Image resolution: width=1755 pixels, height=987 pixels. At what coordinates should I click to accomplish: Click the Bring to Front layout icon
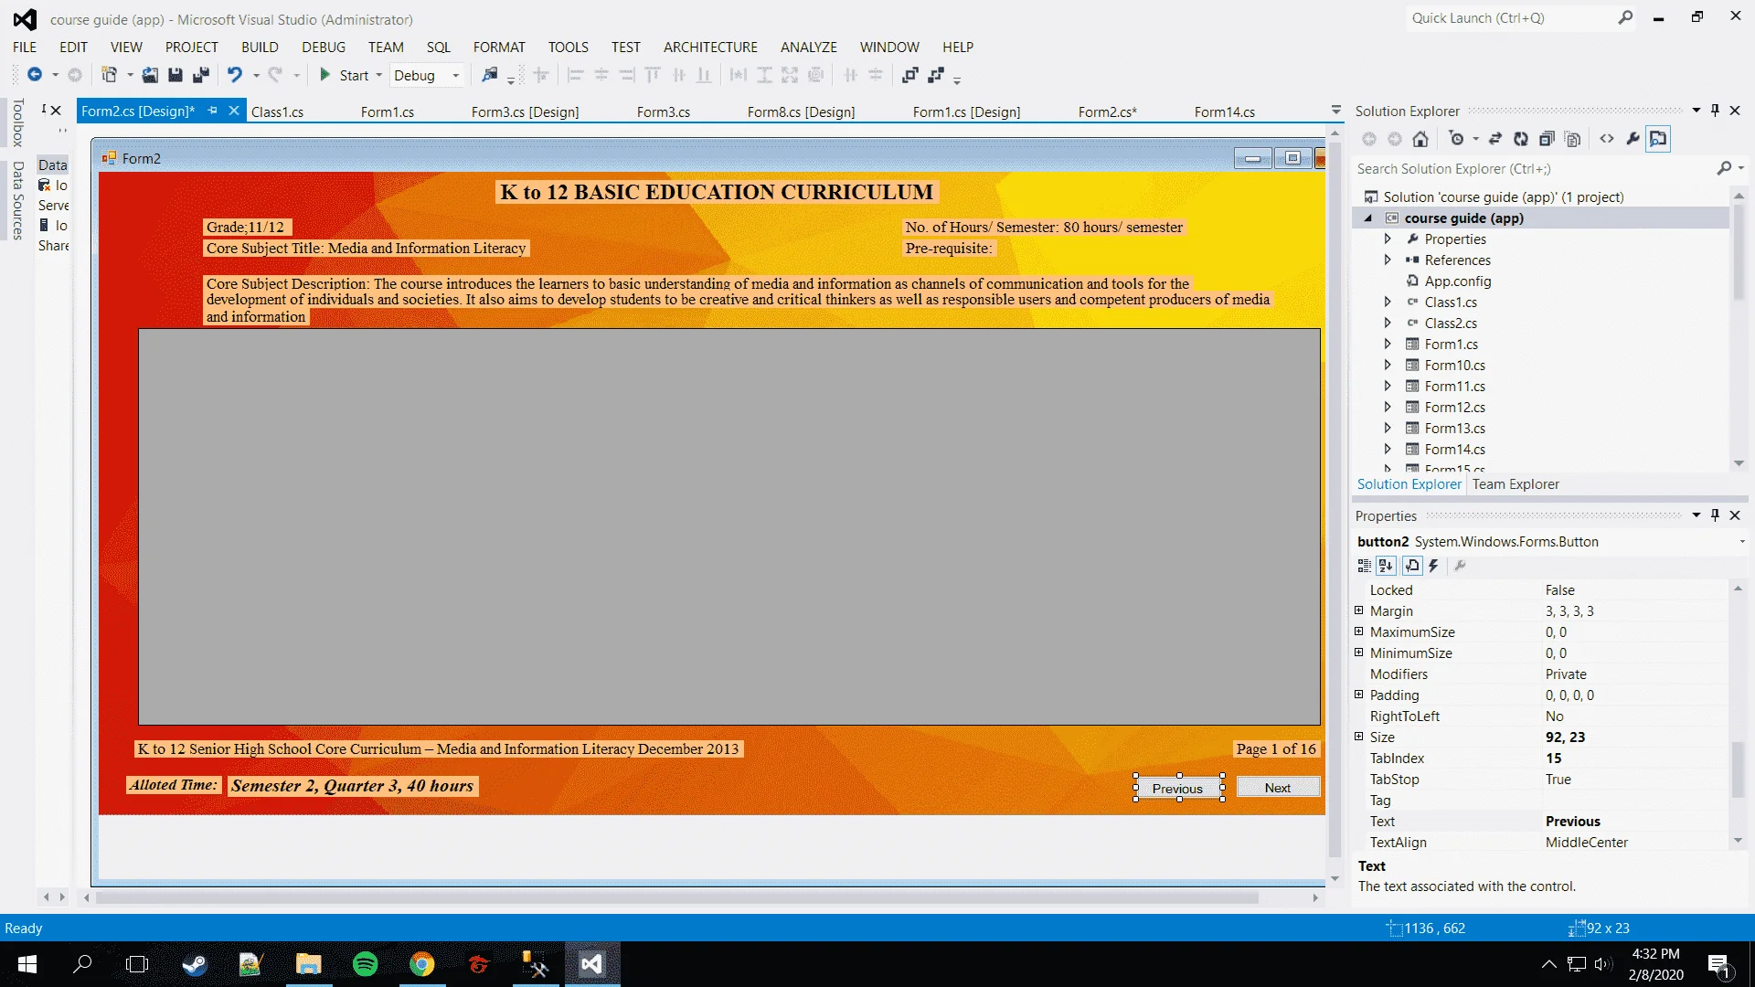pyautogui.click(x=910, y=75)
